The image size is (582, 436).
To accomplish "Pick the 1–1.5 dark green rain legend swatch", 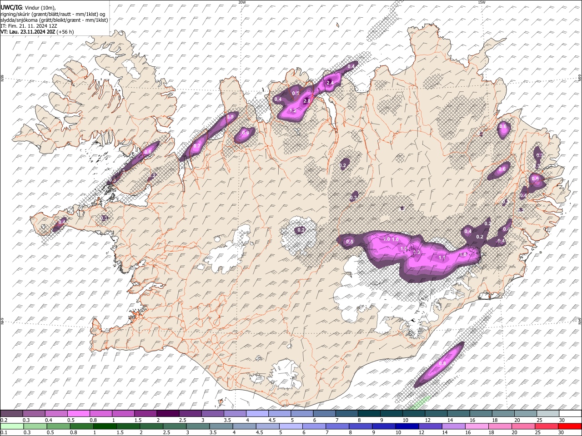I will tap(105, 426).
